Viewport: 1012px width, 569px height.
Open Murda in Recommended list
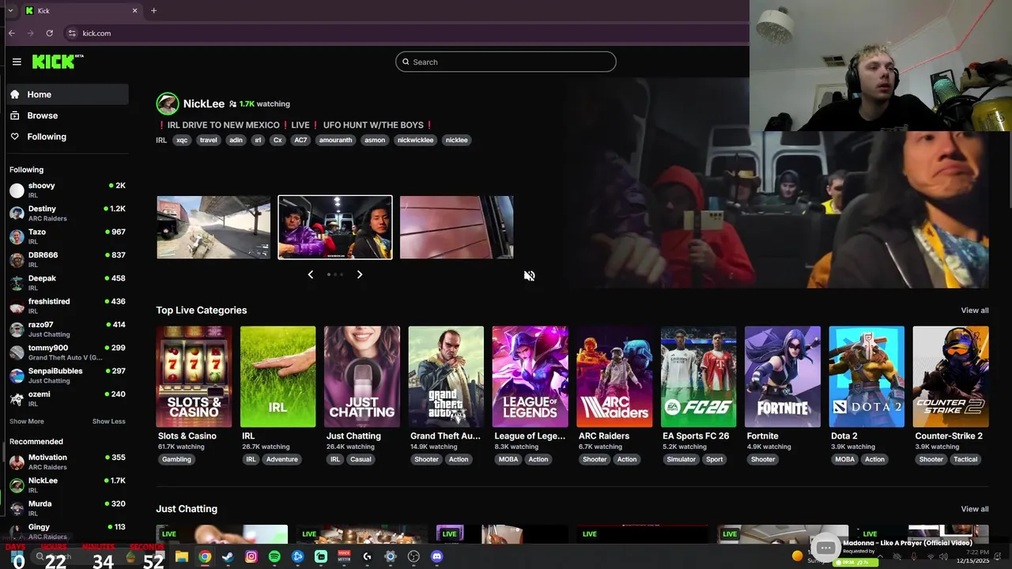pyautogui.click(x=66, y=508)
